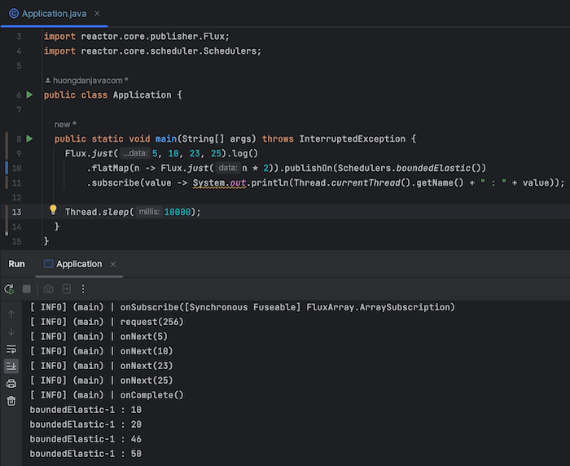Click the 'boundedElastic-1 : 10' output line
The width and height of the screenshot is (570, 466).
[x=85, y=410]
